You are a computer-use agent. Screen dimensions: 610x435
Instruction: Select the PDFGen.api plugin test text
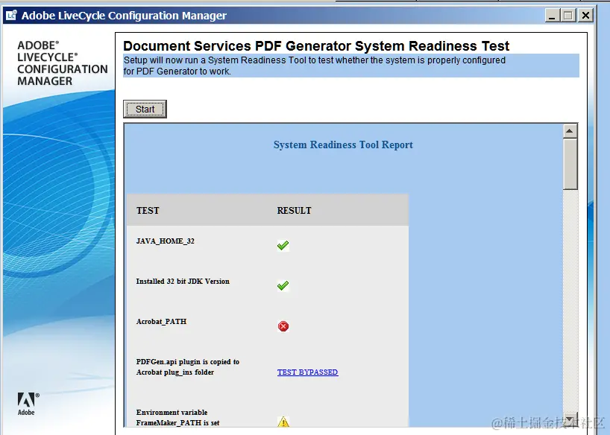pos(187,367)
